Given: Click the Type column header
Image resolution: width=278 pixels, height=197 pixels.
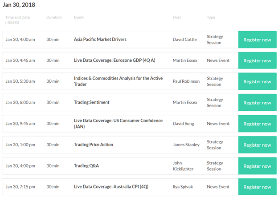Looking at the screenshot, I should pos(211,17).
